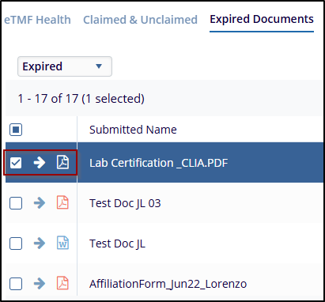Open PDF icon for Lab Certification _CLIA.PDF
Viewport: 325px width, 302px height.
[x=62, y=162]
